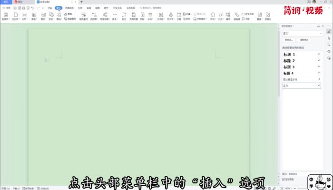Image resolution: width=333 pixels, height=190 pixels.
Task: Apply the 标题 1 style
Action: pyautogui.click(x=302, y=55)
